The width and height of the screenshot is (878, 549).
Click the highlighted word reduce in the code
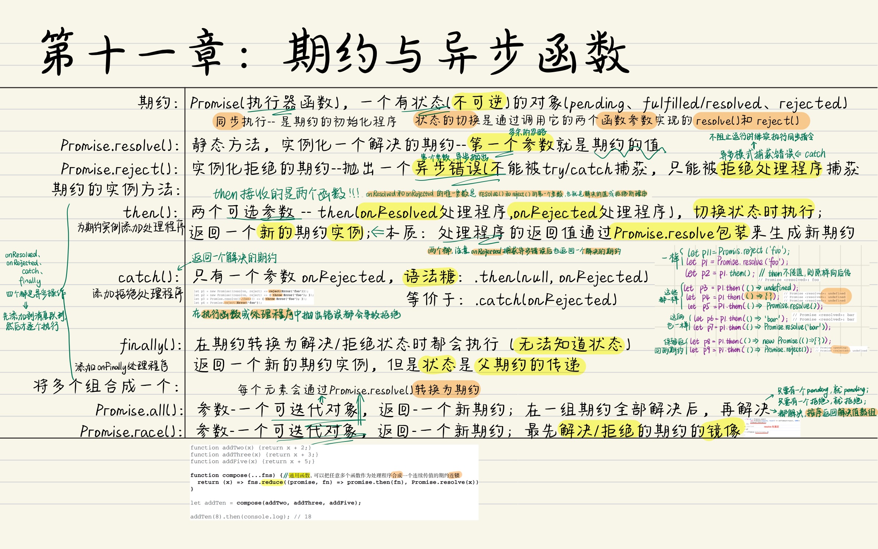click(x=272, y=482)
